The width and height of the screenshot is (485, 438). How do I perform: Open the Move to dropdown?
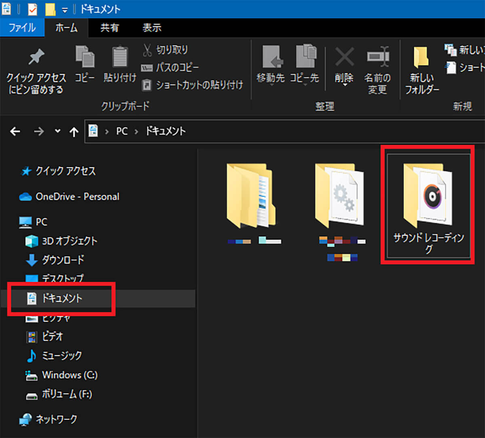click(270, 65)
